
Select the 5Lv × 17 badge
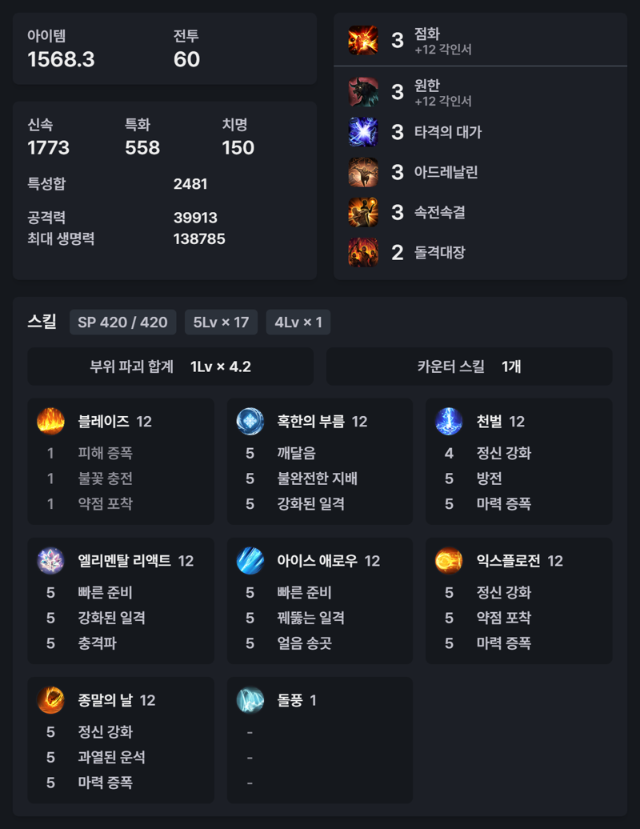point(221,322)
